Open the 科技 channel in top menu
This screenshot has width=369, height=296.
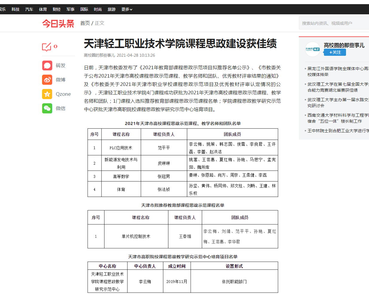pyautogui.click(x=16, y=9)
